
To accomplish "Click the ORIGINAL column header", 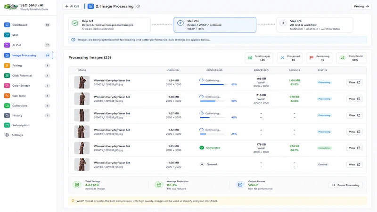I will point(173,70).
